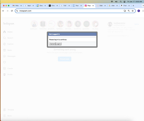Click the install app icon in address bar

125,11
